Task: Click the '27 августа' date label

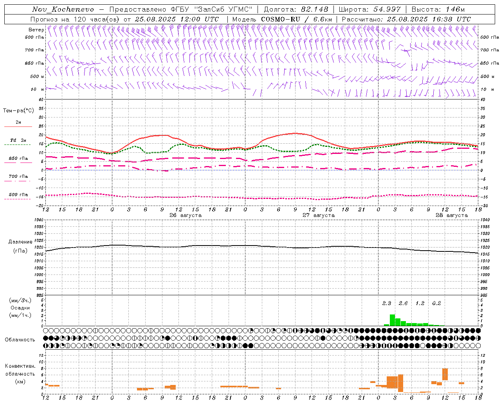Action: coord(319,215)
